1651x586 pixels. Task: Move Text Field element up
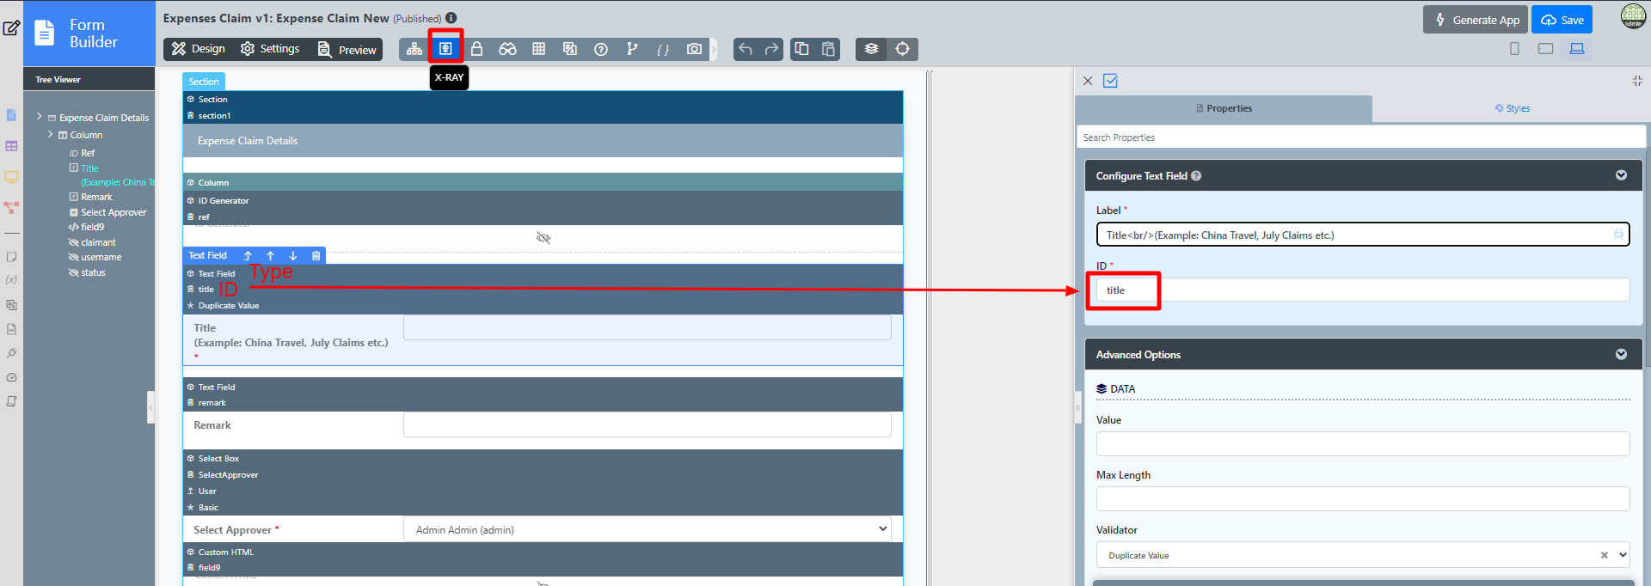[x=270, y=256]
